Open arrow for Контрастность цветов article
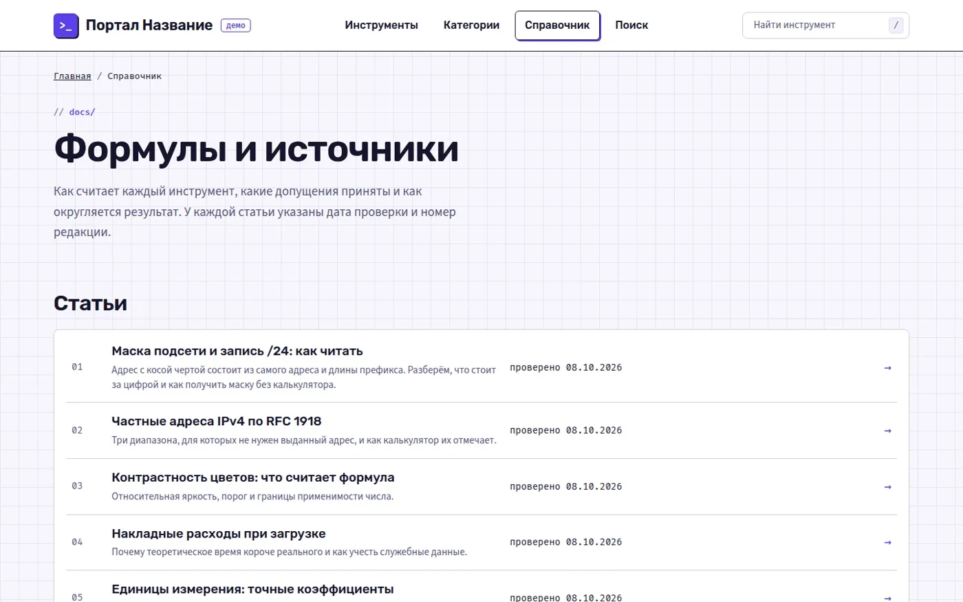This screenshot has height=602, width=963. coord(887,487)
